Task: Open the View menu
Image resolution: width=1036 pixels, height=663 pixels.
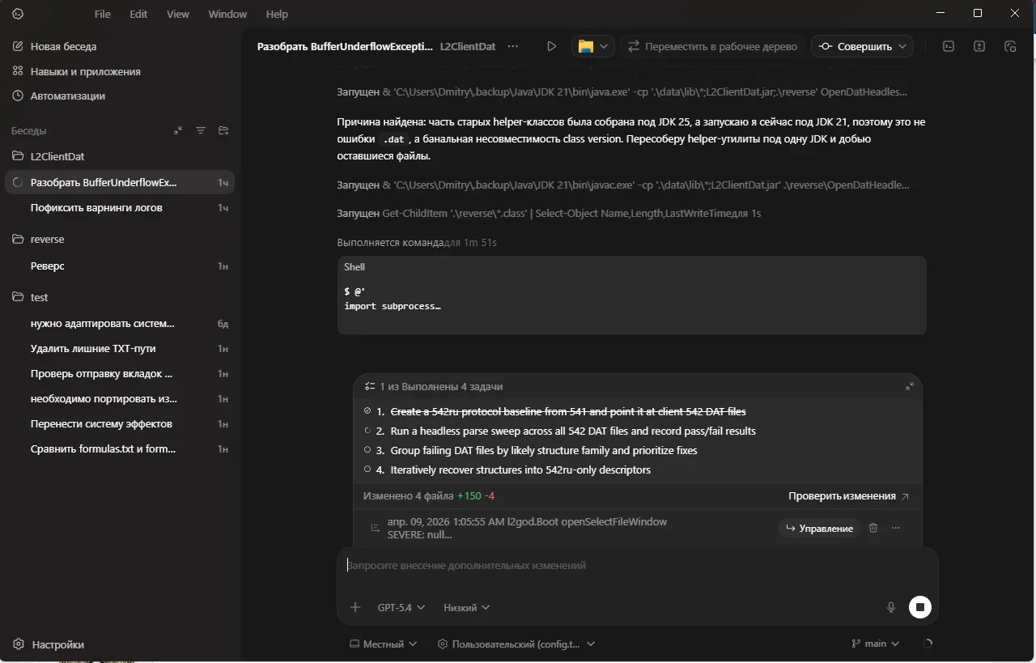Action: [178, 14]
